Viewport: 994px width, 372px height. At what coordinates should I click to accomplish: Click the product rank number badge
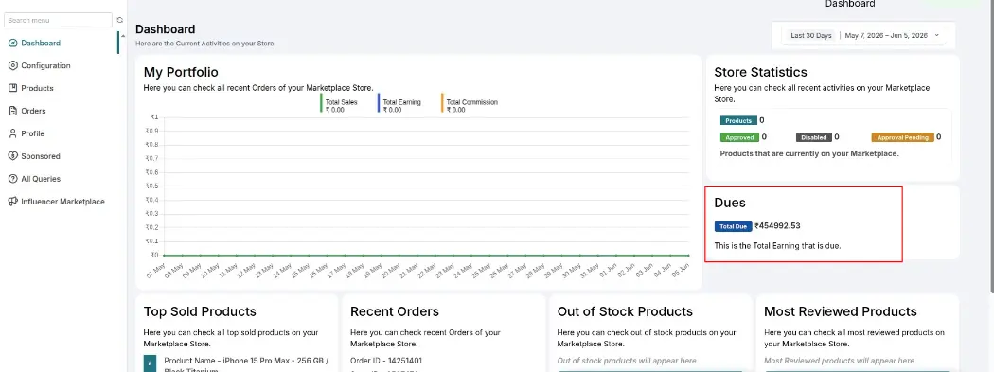tap(151, 363)
